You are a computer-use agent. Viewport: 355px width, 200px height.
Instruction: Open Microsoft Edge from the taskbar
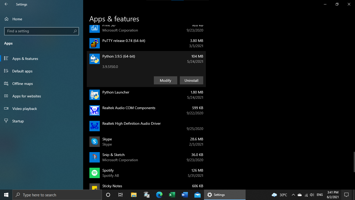point(159,195)
